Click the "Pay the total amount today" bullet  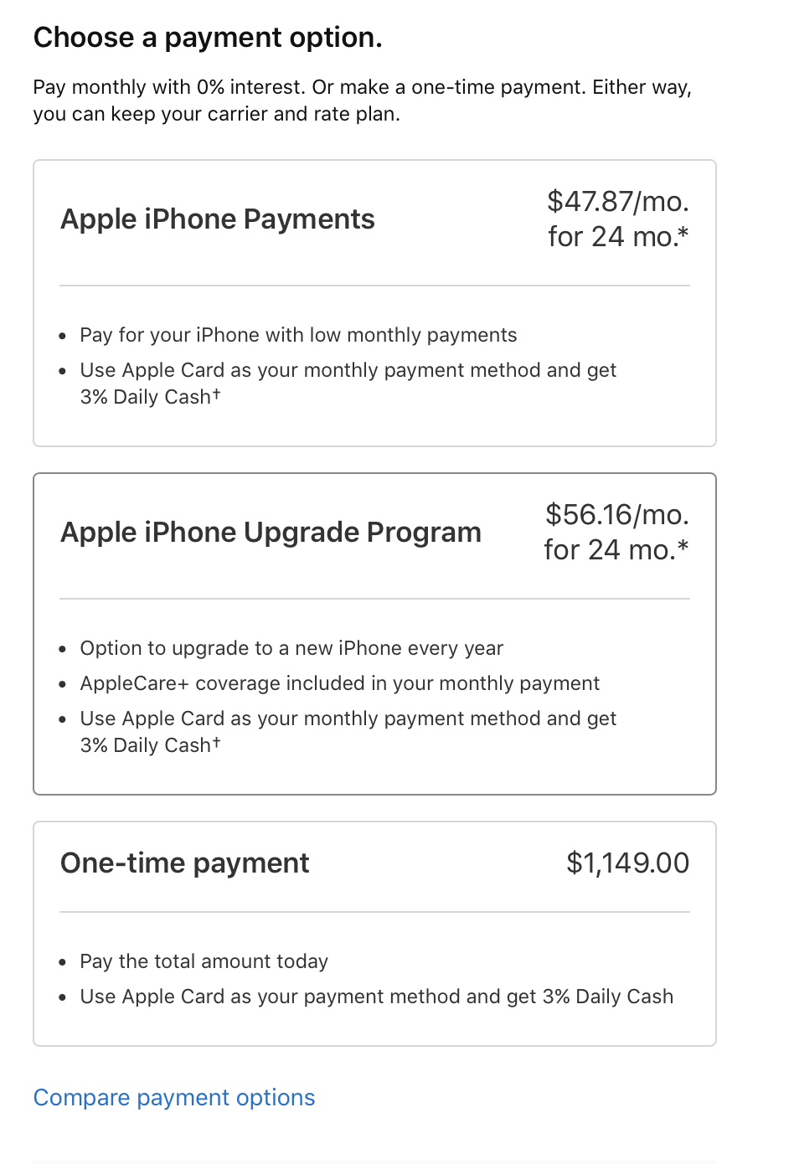click(204, 961)
